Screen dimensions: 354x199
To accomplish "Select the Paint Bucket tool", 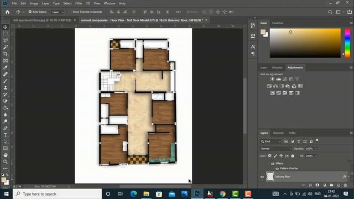I will [x=6, y=108].
